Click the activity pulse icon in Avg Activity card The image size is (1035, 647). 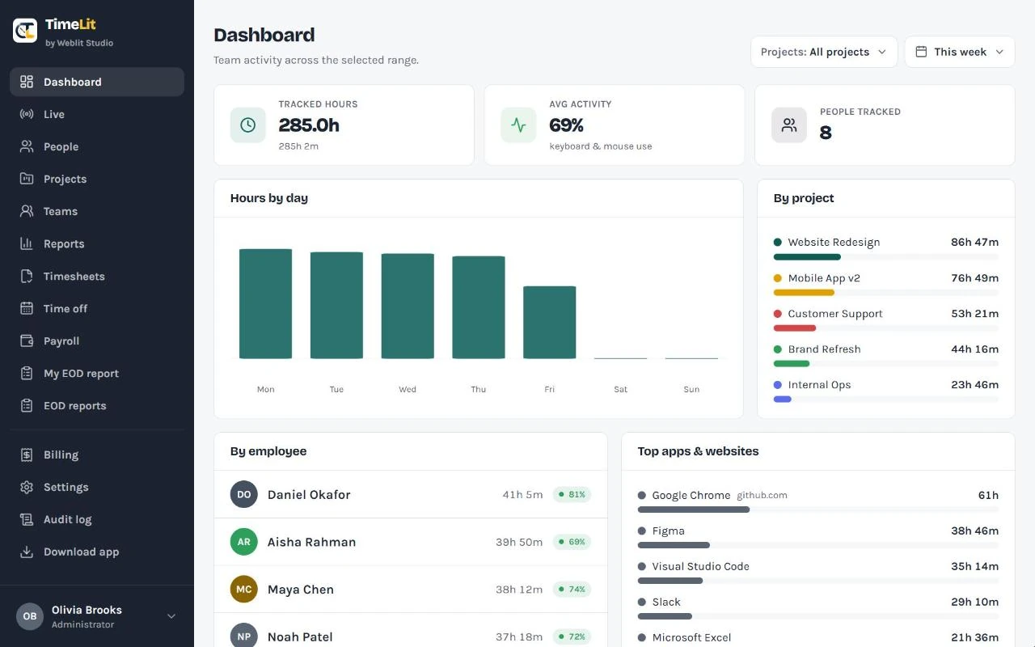pos(518,125)
